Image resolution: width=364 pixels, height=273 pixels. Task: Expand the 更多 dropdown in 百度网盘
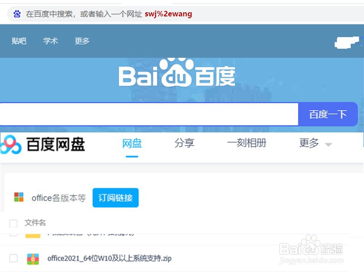[x=315, y=143]
